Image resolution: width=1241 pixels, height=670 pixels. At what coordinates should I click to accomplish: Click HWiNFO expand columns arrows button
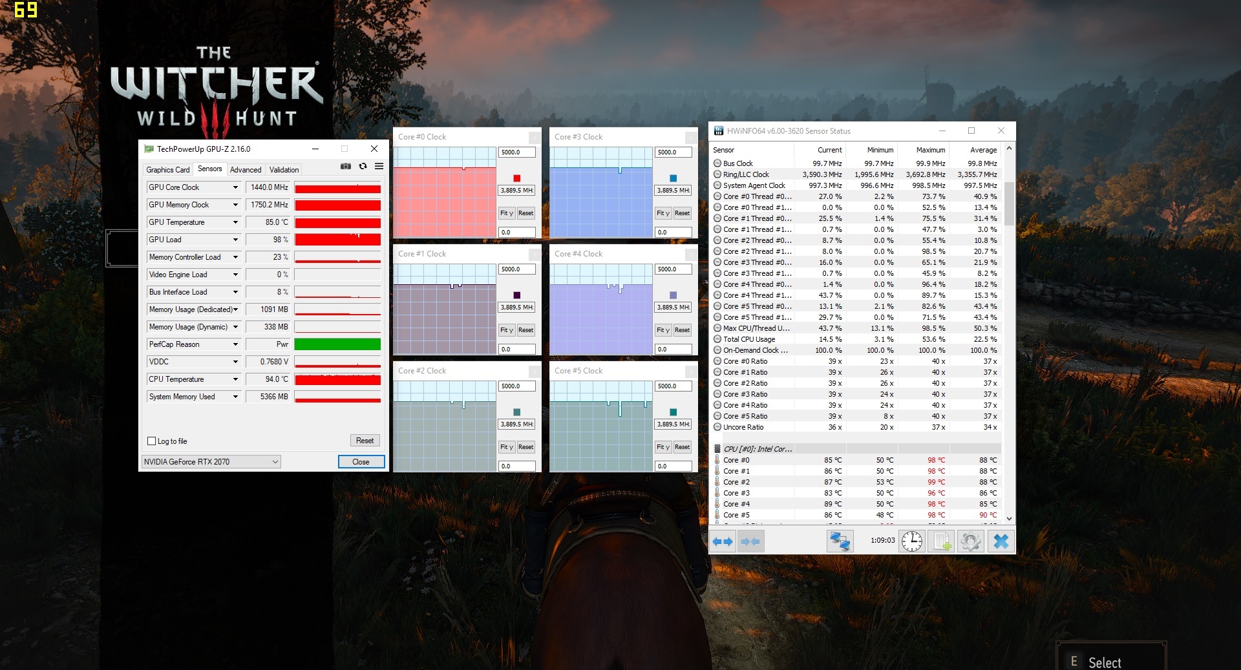point(723,541)
